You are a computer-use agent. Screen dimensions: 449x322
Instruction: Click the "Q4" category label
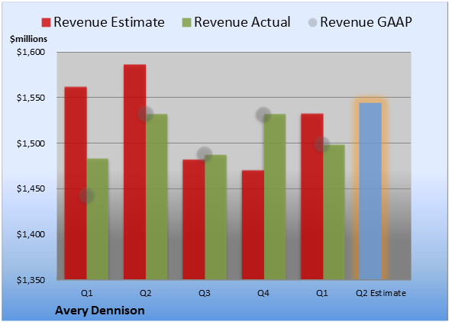pos(263,293)
